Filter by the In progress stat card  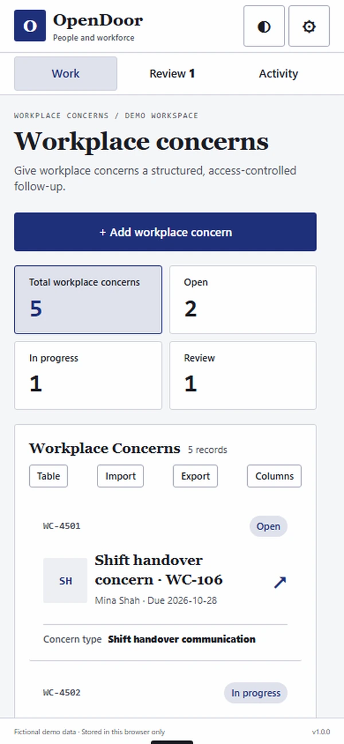[x=88, y=375]
